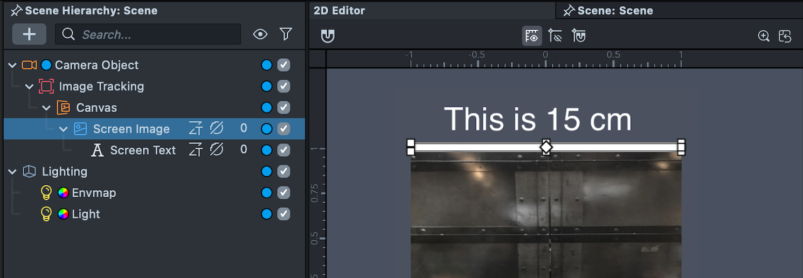Select the Envmap object
803x278 pixels.
click(154, 193)
